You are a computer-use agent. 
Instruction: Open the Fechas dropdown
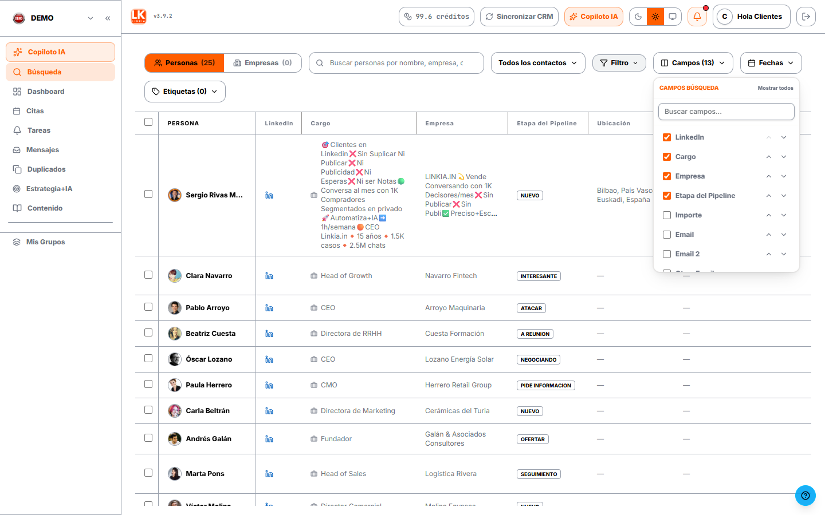[771, 63]
